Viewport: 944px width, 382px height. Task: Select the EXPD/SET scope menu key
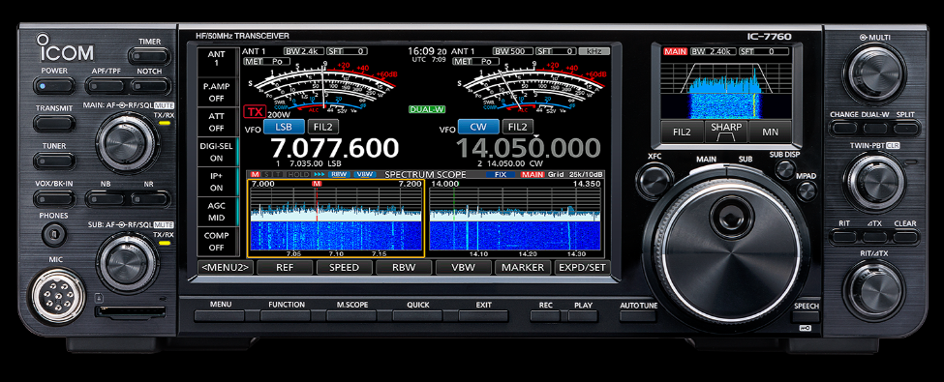(582, 268)
